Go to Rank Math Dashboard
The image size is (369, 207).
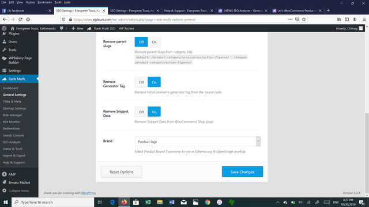[10, 88]
